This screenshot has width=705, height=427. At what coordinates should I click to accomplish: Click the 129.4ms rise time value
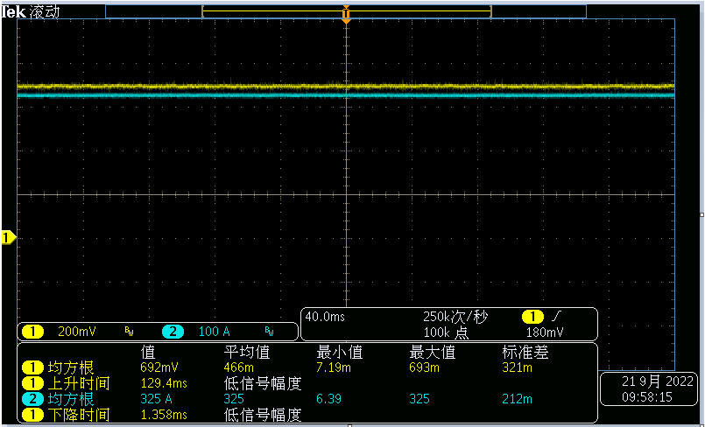pyautogui.click(x=164, y=383)
